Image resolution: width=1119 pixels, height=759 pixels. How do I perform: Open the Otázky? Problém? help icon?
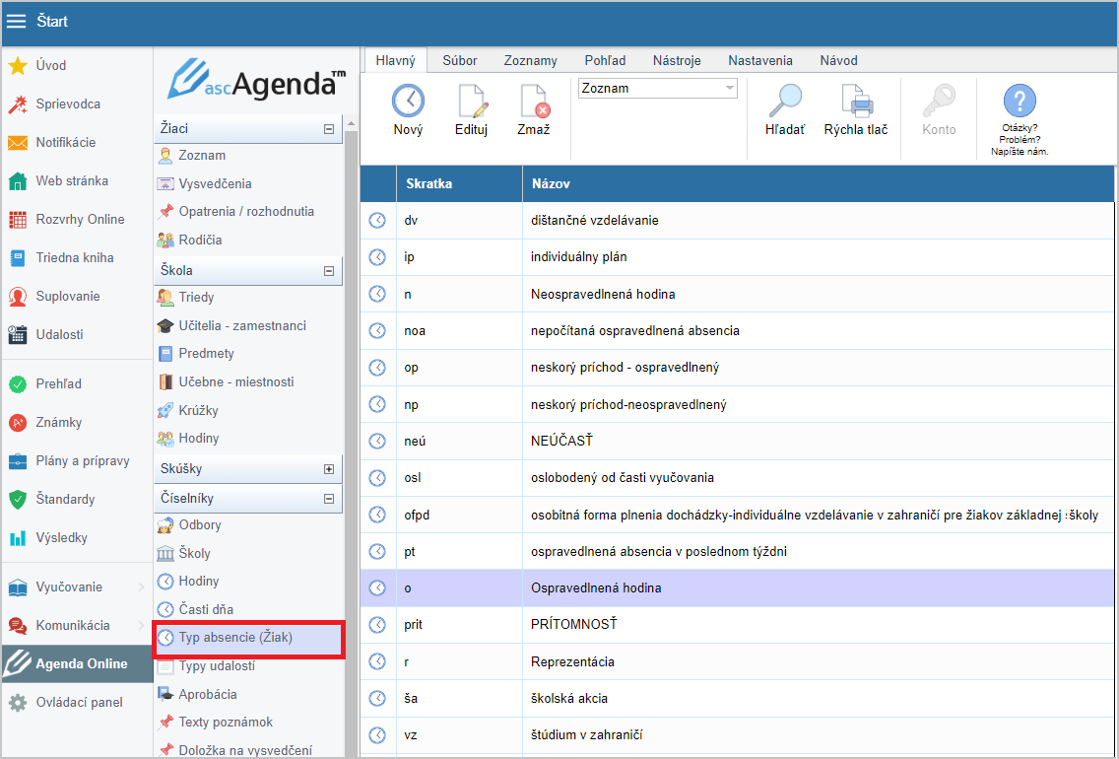(1020, 100)
